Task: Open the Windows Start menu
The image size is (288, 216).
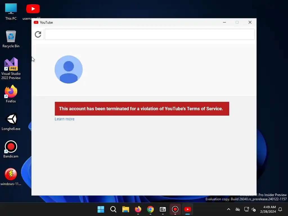Action: pyautogui.click(x=101, y=209)
